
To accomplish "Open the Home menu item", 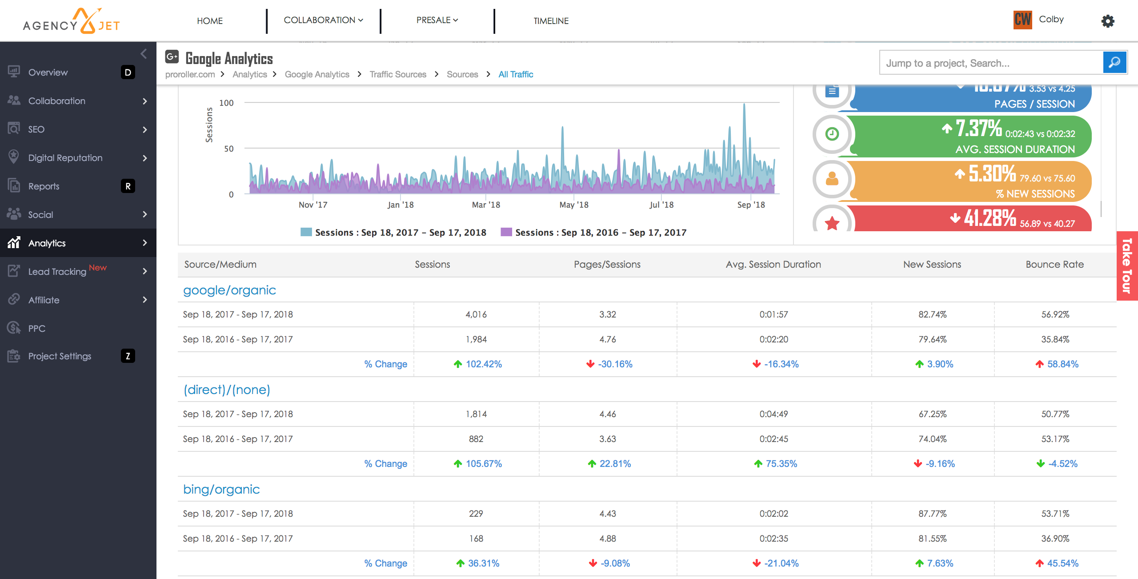I will 210,21.
